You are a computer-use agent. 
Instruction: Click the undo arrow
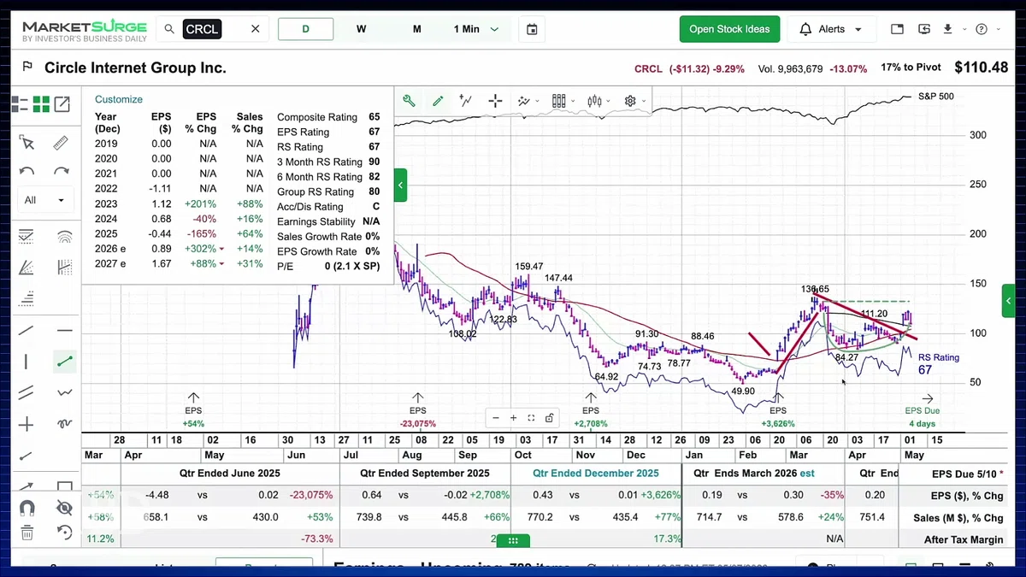click(27, 171)
